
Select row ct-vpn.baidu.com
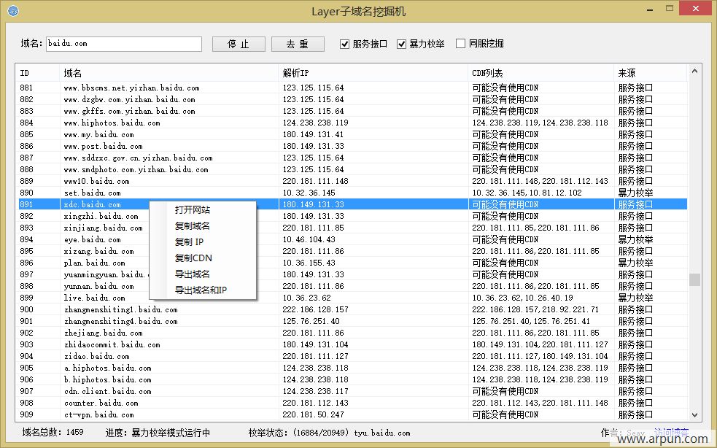352,414
